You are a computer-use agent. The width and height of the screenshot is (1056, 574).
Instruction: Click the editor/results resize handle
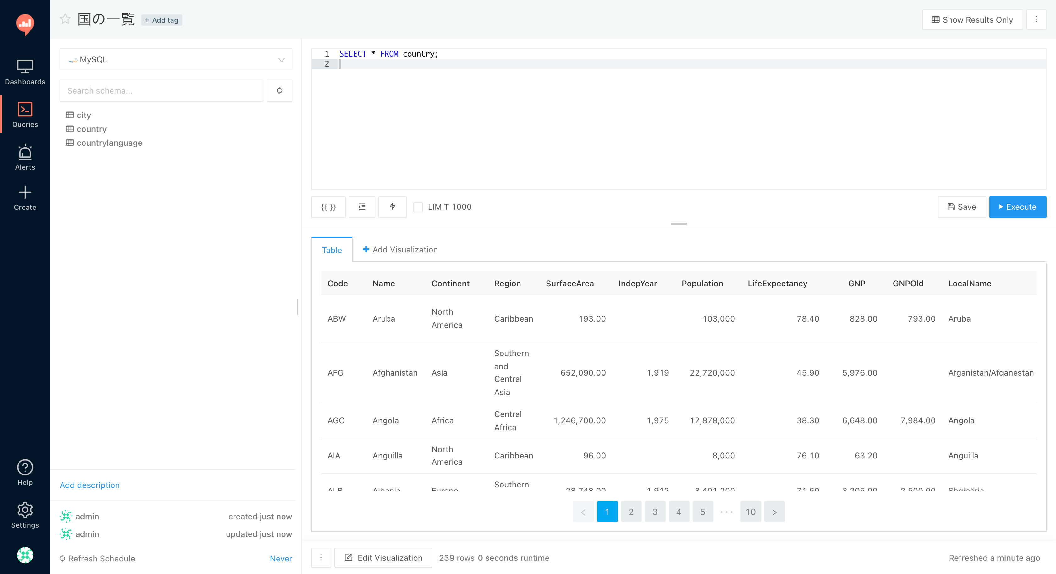[679, 224]
